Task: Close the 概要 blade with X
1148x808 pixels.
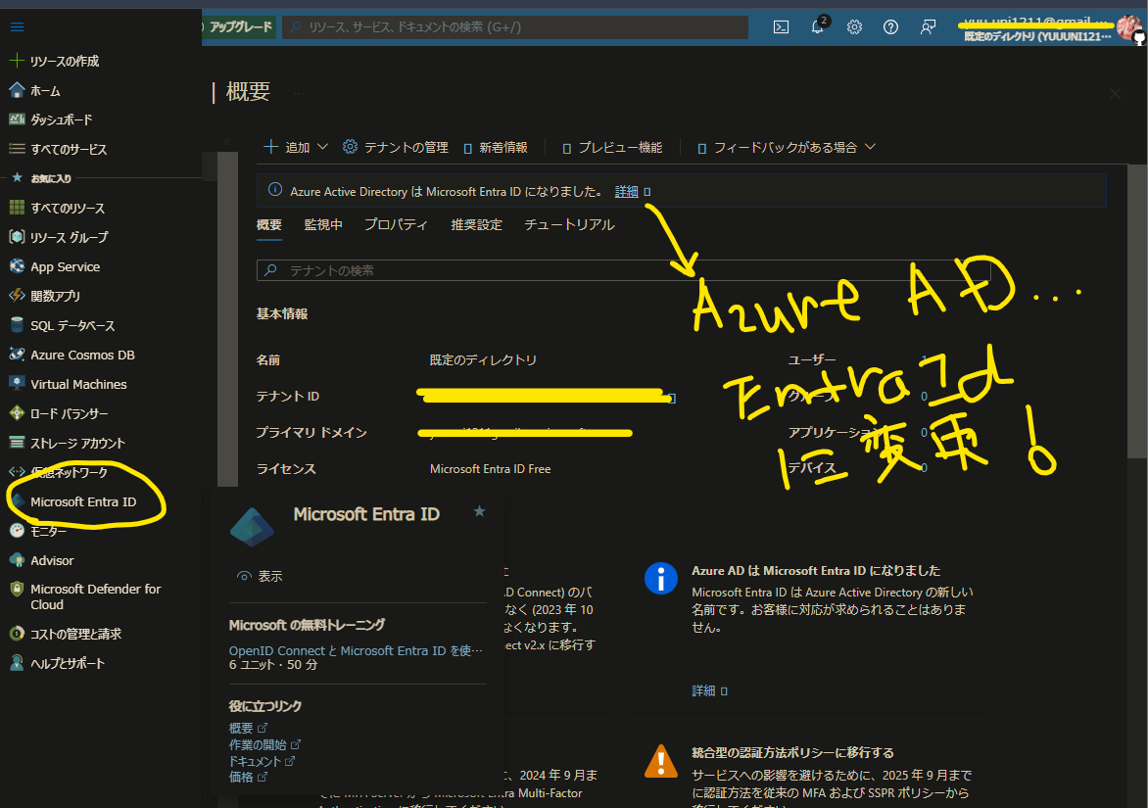Action: point(1115,94)
